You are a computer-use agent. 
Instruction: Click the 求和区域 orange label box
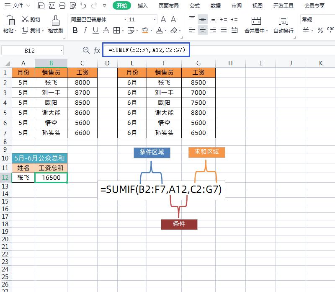[206, 152]
